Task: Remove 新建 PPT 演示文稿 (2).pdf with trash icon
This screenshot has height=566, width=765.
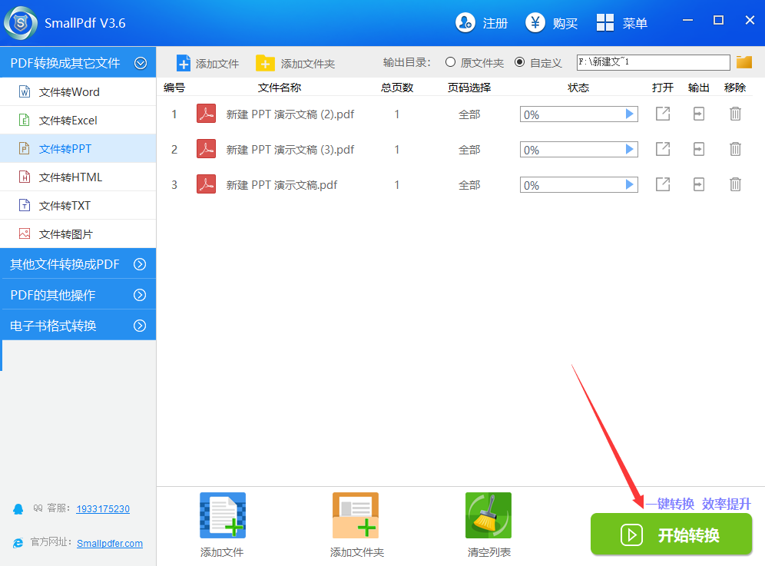Action: click(735, 114)
